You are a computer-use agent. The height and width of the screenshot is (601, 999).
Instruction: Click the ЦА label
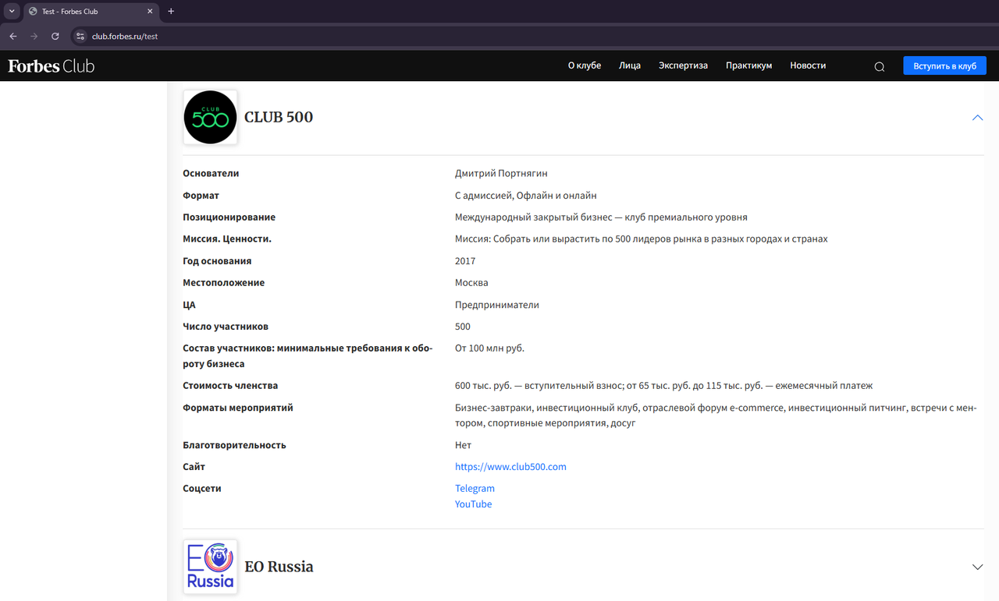189,305
